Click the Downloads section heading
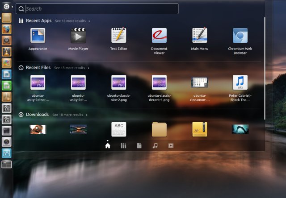Viewport: 286px width, 198px height. click(x=37, y=115)
